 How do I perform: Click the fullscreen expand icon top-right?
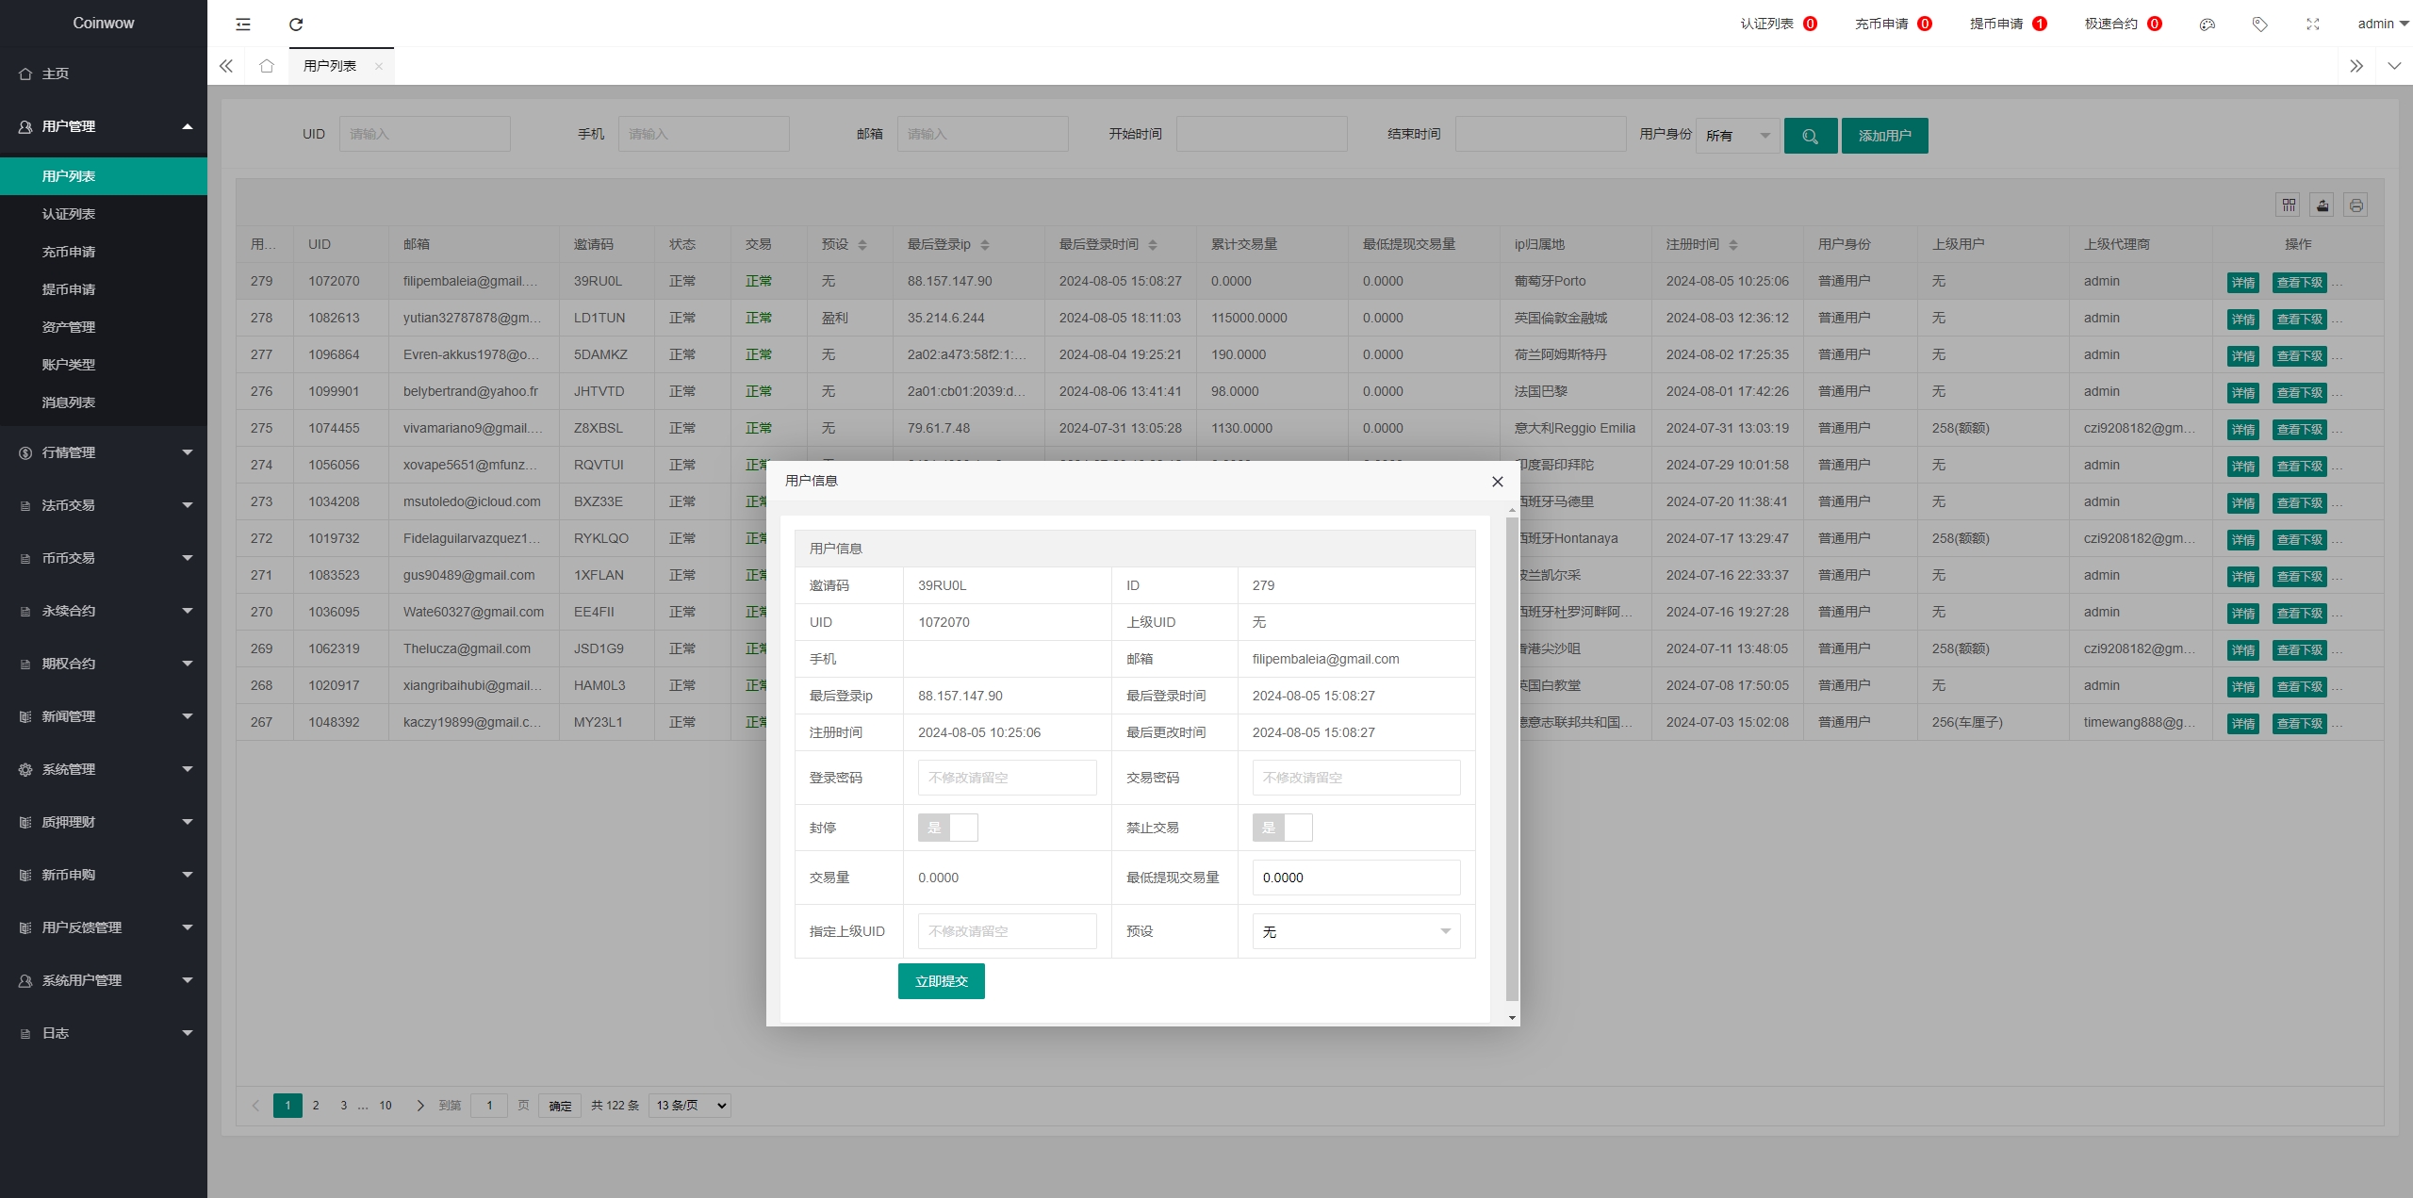click(2313, 24)
